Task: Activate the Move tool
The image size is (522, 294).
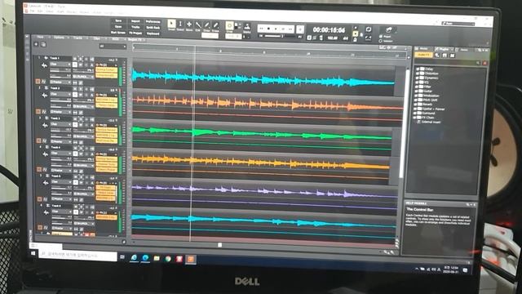Action: 189,24
